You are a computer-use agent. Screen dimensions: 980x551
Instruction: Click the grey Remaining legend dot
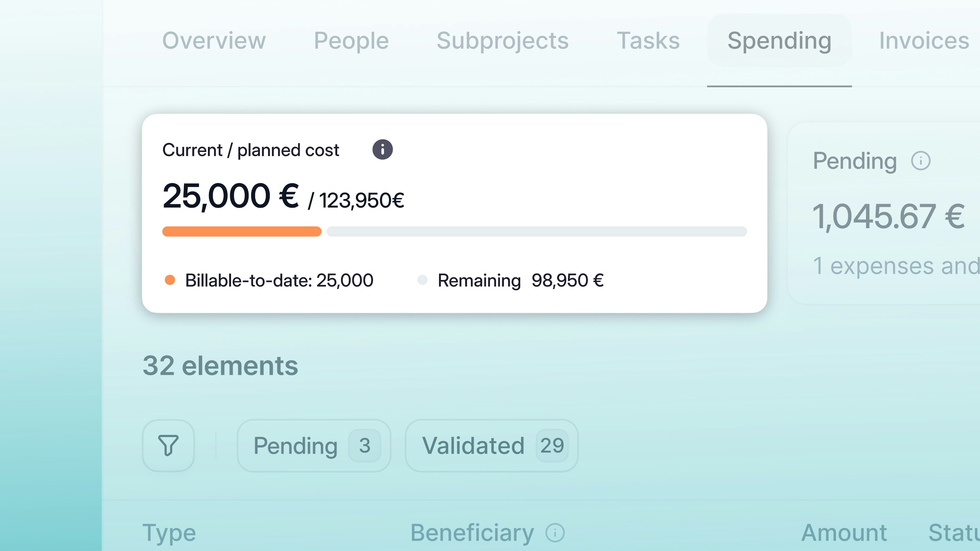tap(422, 280)
